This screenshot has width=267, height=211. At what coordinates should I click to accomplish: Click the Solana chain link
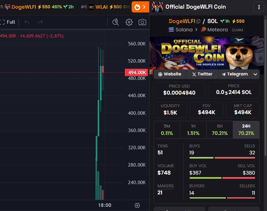tap(181, 30)
